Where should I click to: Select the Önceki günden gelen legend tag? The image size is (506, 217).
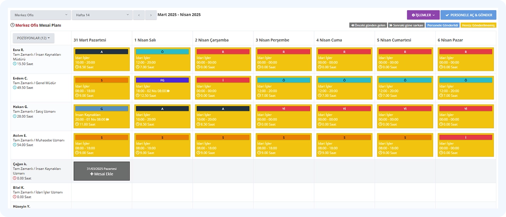click(368, 25)
